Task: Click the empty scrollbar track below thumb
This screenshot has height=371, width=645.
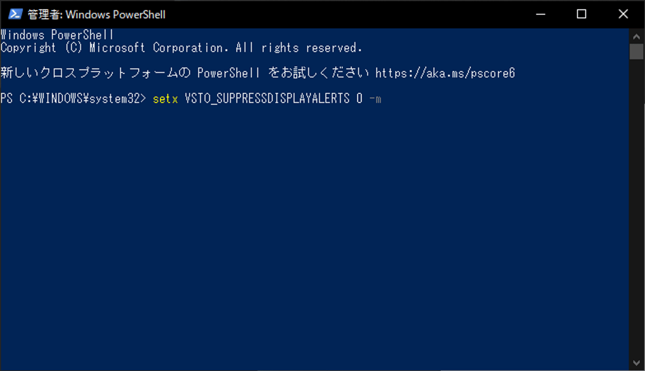Action: click(637, 208)
